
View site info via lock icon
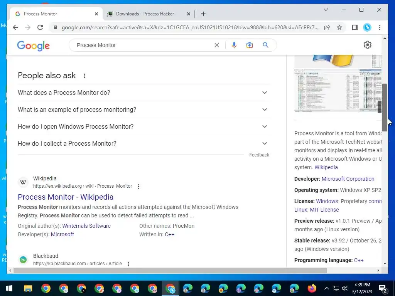click(x=56, y=27)
